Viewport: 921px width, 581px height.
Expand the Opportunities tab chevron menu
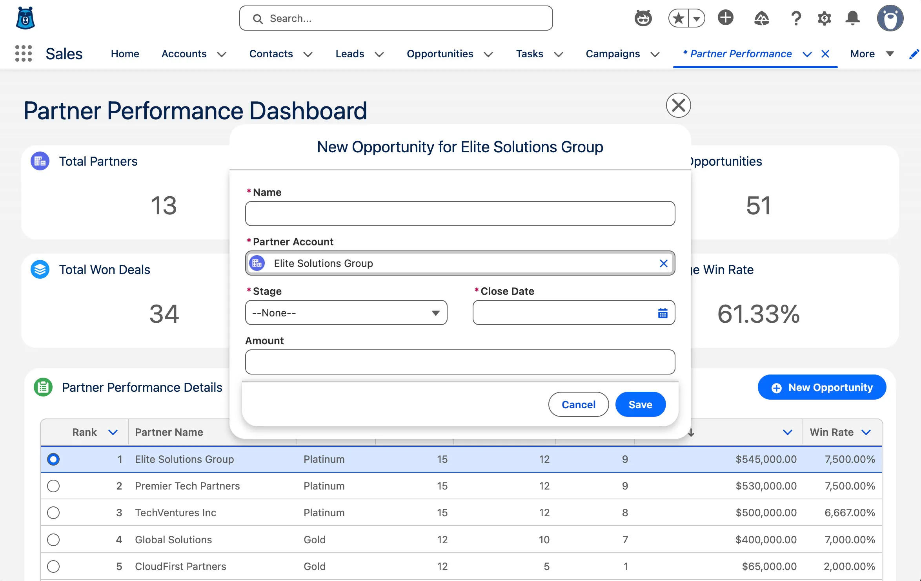pyautogui.click(x=488, y=54)
